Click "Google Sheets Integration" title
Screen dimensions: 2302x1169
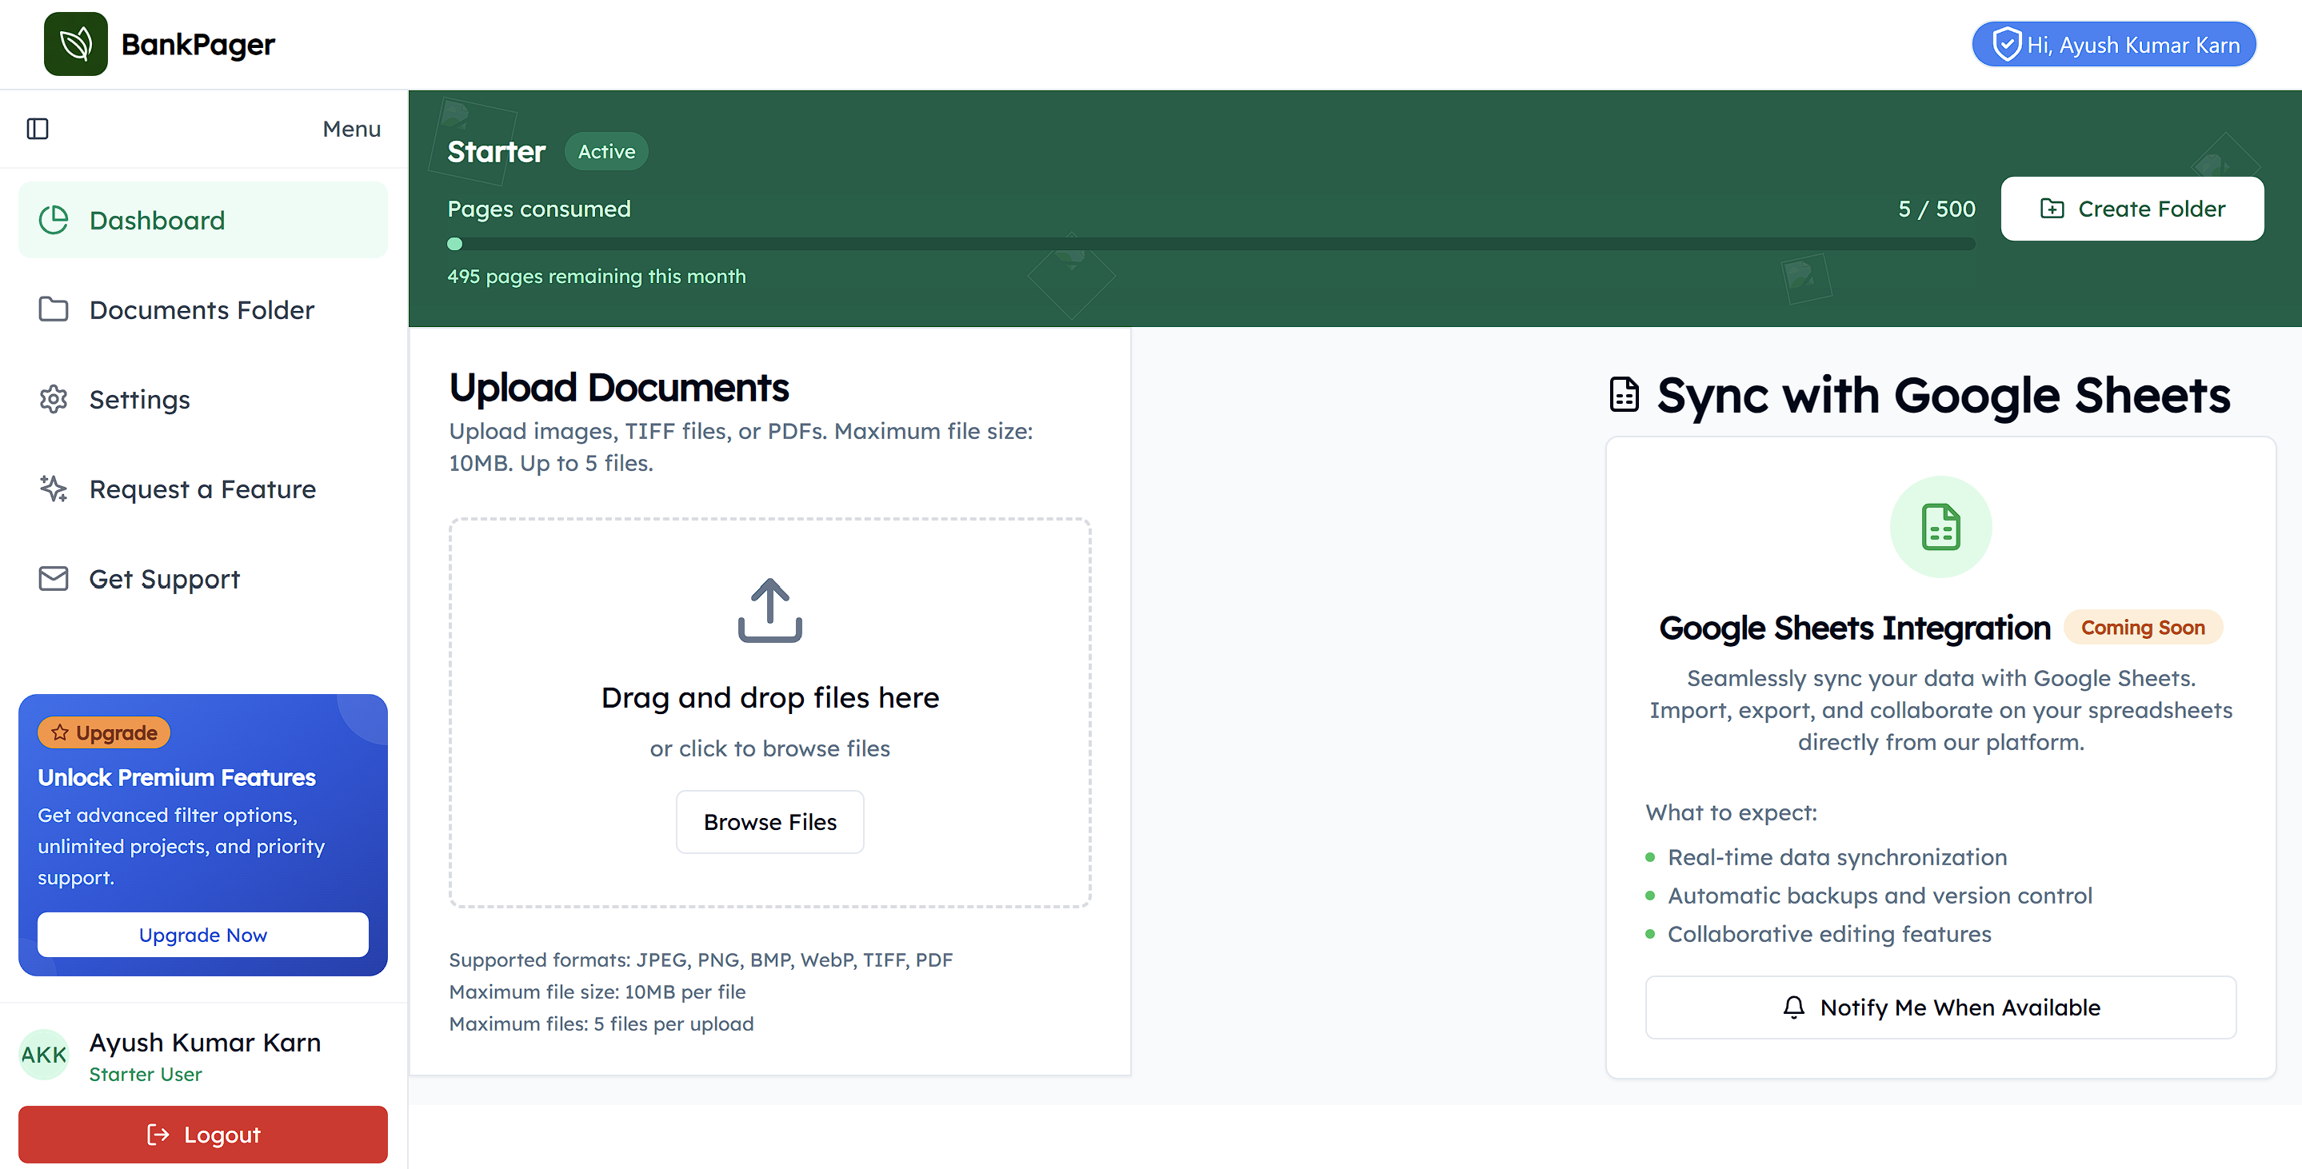click(1854, 628)
